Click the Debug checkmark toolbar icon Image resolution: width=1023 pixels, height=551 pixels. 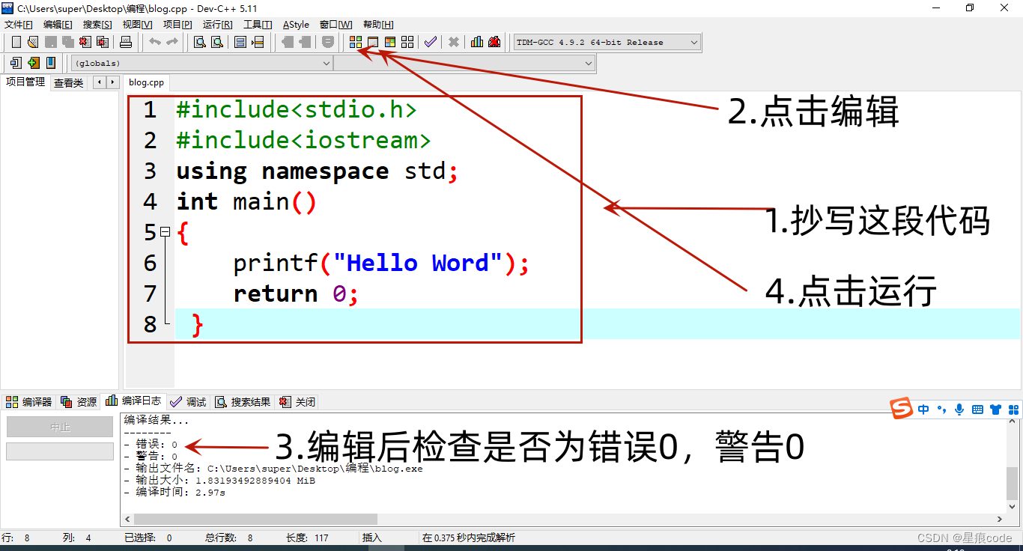431,42
